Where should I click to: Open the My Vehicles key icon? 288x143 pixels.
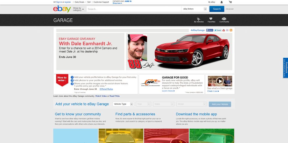click(x=199, y=19)
